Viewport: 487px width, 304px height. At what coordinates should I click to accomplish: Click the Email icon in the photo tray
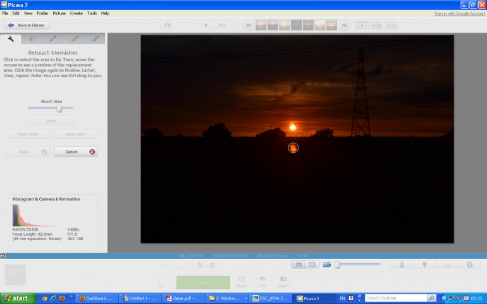pyautogui.click(x=242, y=281)
